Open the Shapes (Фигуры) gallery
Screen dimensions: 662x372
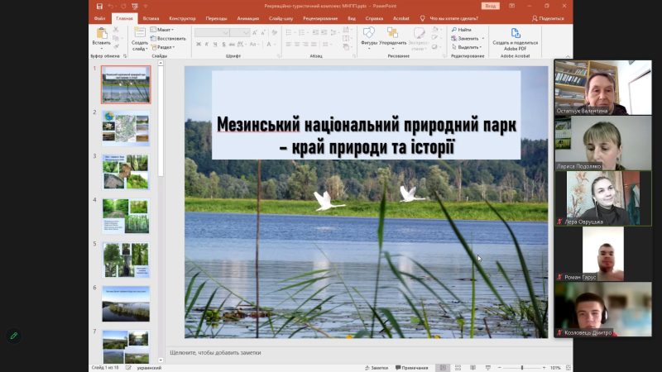(369, 33)
